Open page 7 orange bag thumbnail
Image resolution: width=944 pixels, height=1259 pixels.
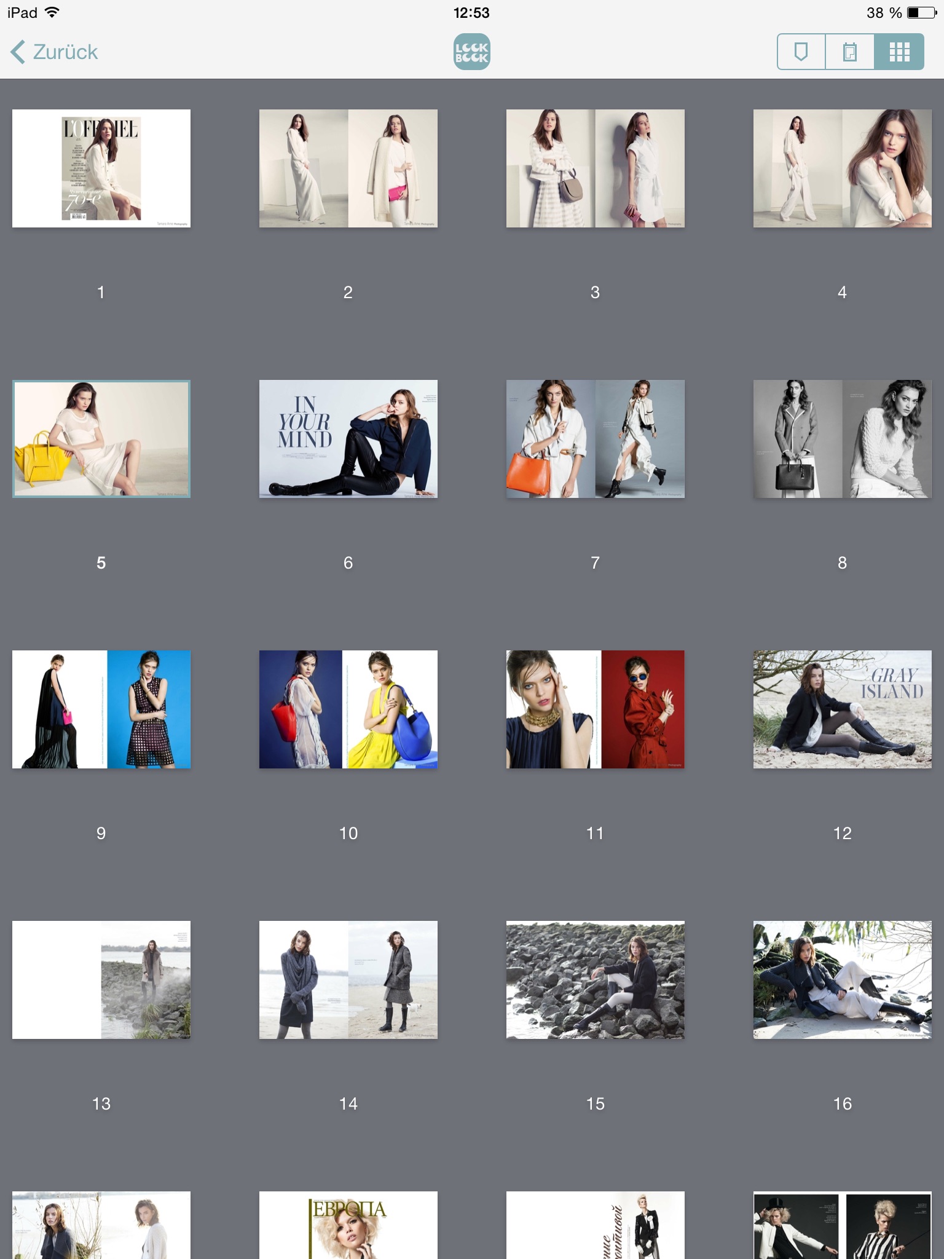[596, 439]
